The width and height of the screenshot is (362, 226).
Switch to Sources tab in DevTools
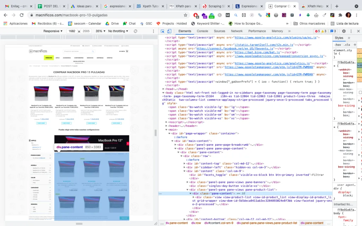pos(219,31)
